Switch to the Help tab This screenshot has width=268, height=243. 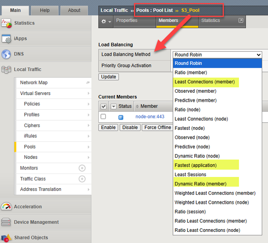45,10
